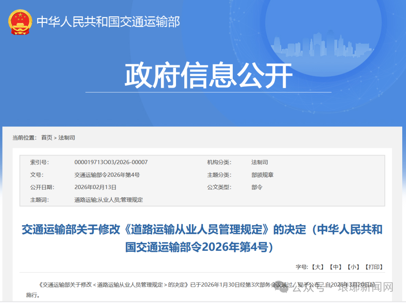Image resolution: width=406 pixels, height=303 pixels.
Task: Click the keywords 道路运输;从业人员;管理规定
Action: (109, 200)
